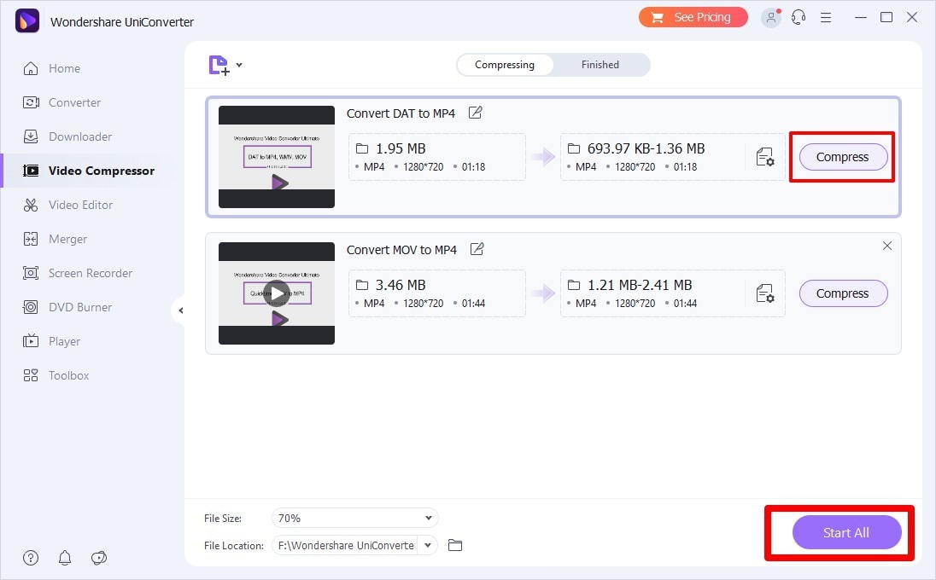Click the Convert DAT to MP4 title

coord(401,113)
